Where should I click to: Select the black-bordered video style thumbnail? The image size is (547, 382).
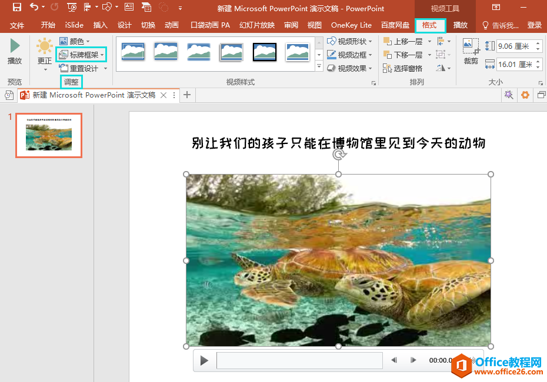click(x=265, y=52)
